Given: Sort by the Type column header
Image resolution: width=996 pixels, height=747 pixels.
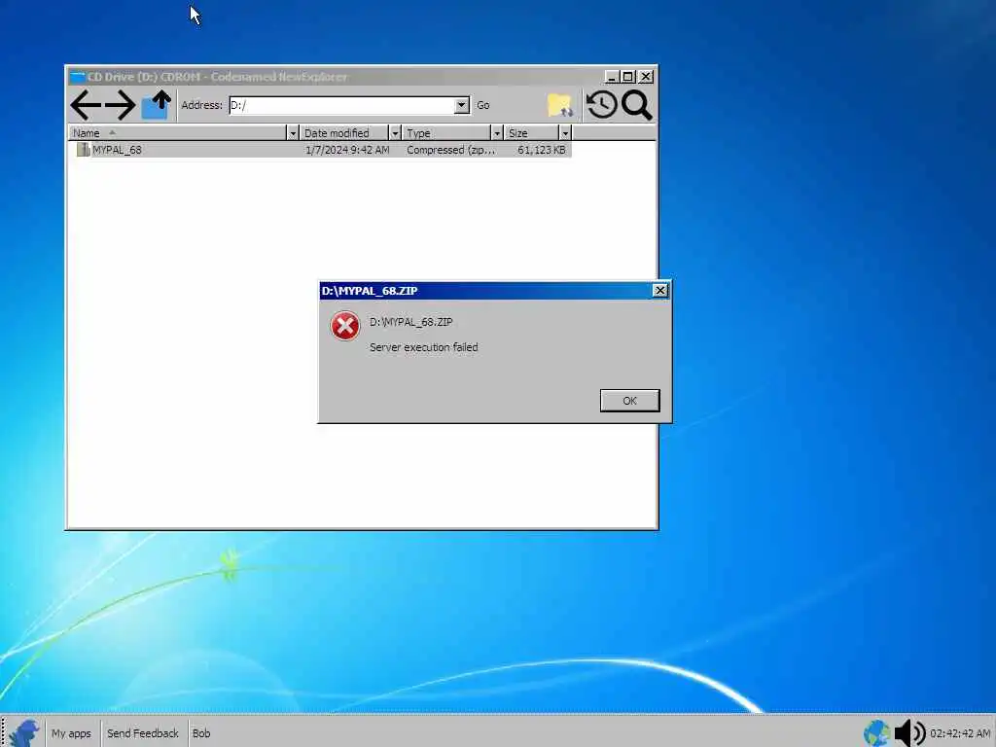Looking at the screenshot, I should click(446, 133).
